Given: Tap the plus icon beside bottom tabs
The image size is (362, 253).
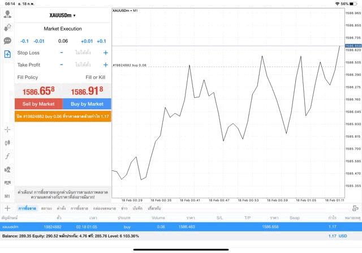Looking at the screenshot, I should (x=7, y=208).
